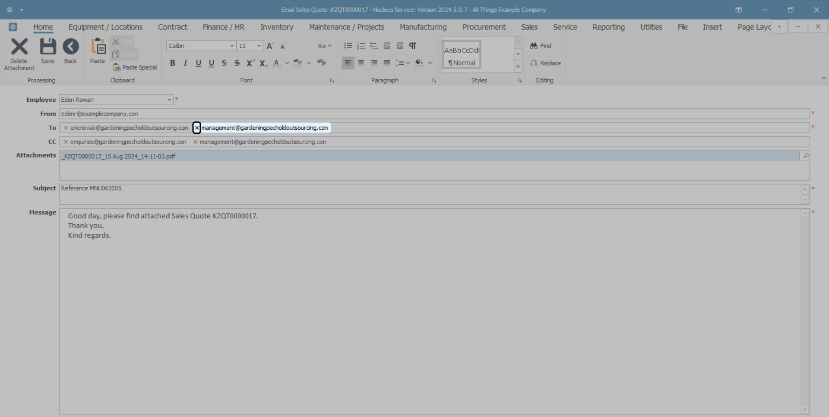Image resolution: width=829 pixels, height=417 pixels.
Task: Open the font size 11 dropdown
Action: pyautogui.click(x=259, y=46)
